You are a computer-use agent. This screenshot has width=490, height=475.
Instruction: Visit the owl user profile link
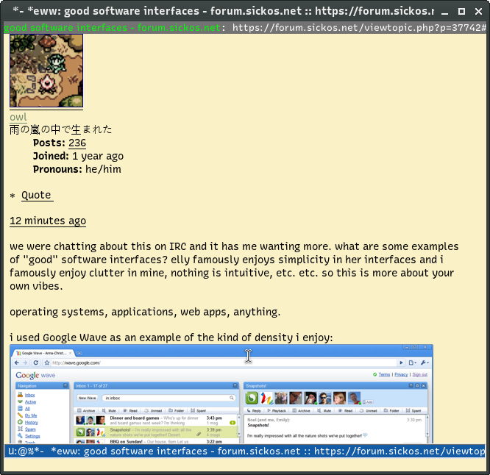[18, 117]
